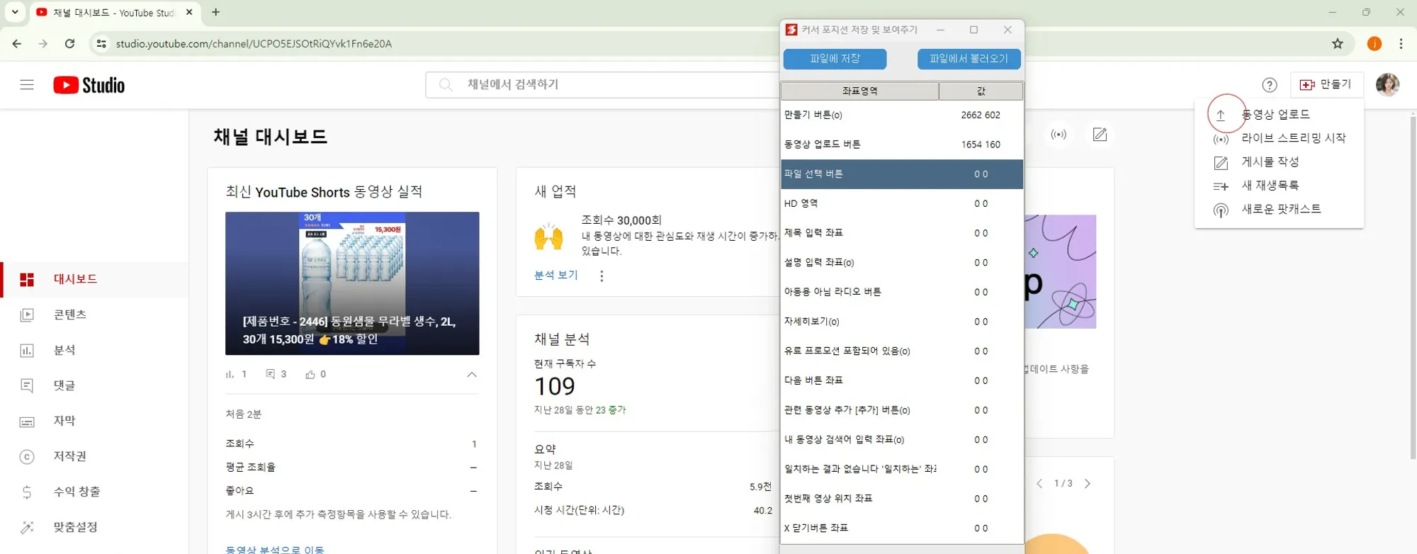Open 댓글 in the left sidebar

pyautogui.click(x=95, y=385)
